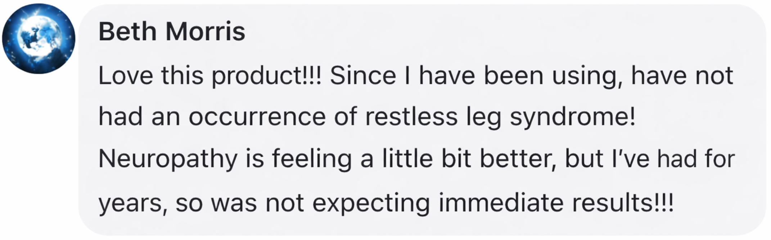Click "have not" ending the first line
The image size is (771, 240).
click(682, 76)
